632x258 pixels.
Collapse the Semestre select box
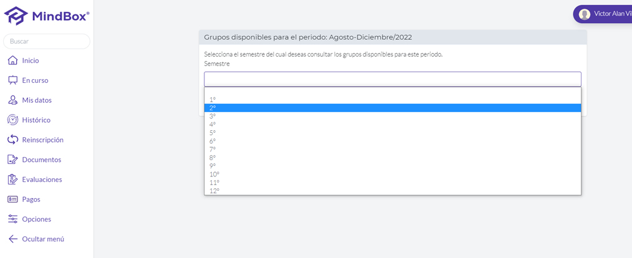tap(393, 79)
